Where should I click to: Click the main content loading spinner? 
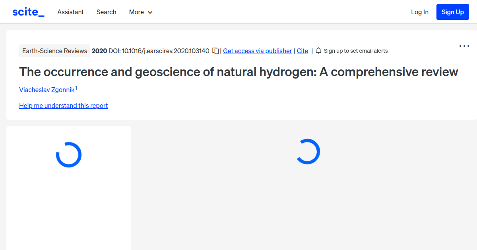coord(308,151)
